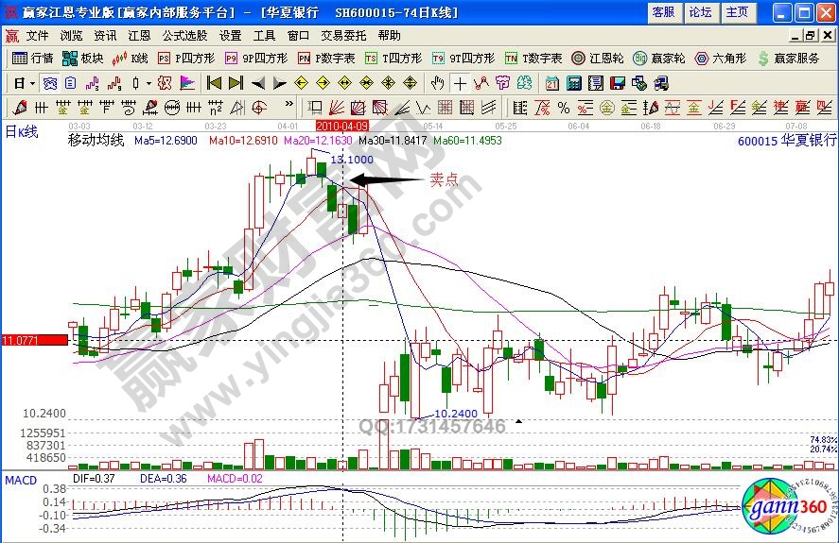Jump to first bar with skip-to-start arrow

214,83
